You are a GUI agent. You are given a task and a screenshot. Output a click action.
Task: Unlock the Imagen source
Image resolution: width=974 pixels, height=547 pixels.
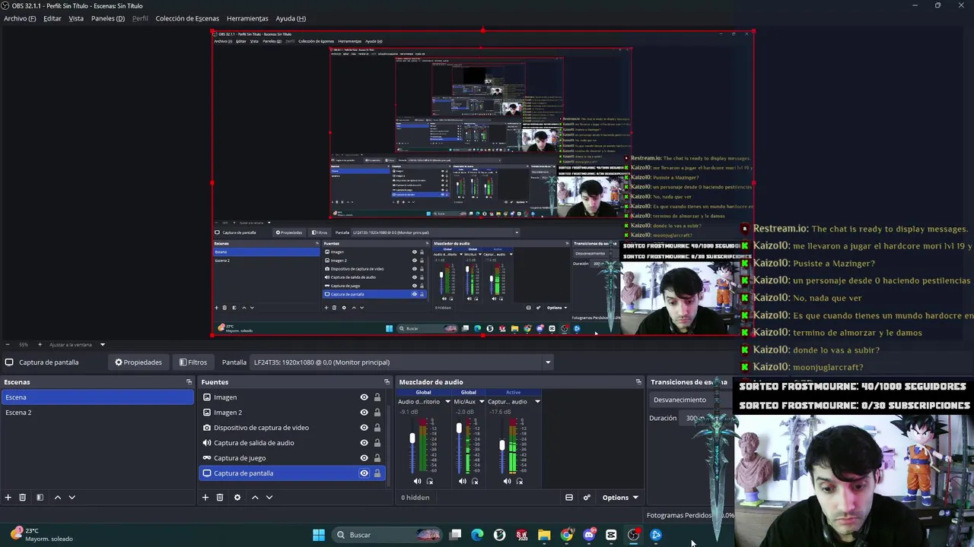click(377, 397)
